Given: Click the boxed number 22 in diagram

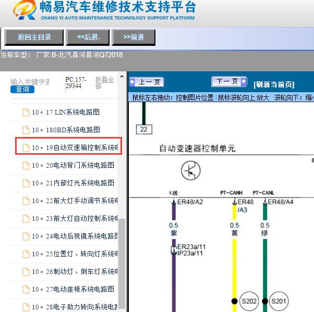Looking at the screenshot, I should click(x=144, y=129).
